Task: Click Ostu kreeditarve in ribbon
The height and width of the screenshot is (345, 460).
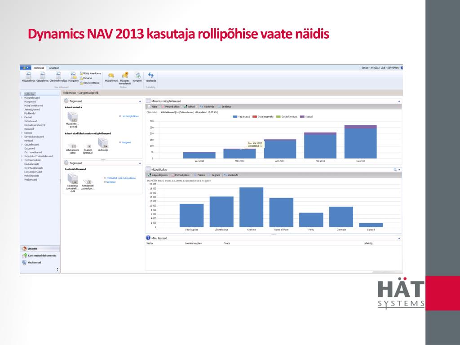Action: point(89,83)
